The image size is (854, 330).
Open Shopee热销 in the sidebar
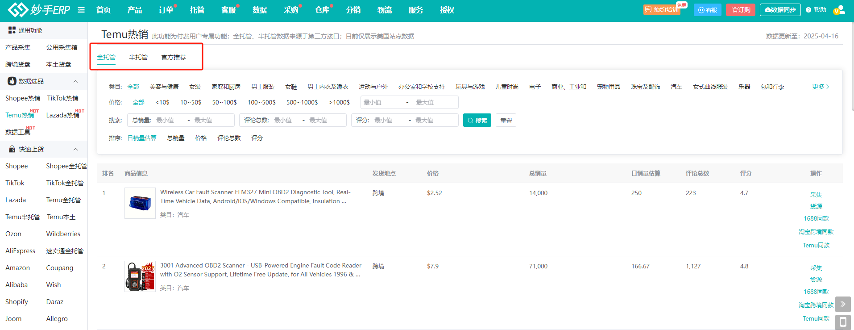tap(23, 98)
